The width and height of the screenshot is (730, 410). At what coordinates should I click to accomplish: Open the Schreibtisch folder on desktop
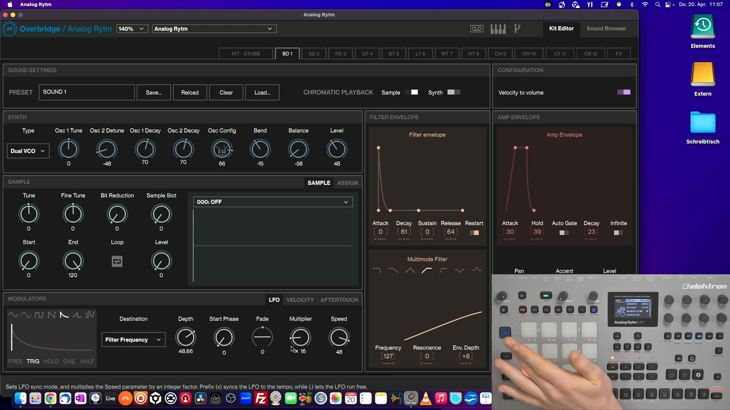(x=703, y=122)
